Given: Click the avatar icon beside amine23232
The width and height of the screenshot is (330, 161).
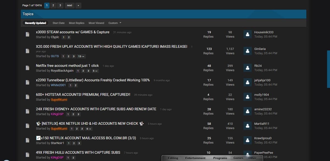Looking at the screenshot, I should 248,111.
